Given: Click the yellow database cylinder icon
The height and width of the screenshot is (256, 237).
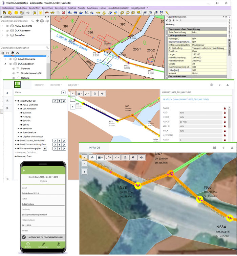Looking at the screenshot, I should coord(16,12).
